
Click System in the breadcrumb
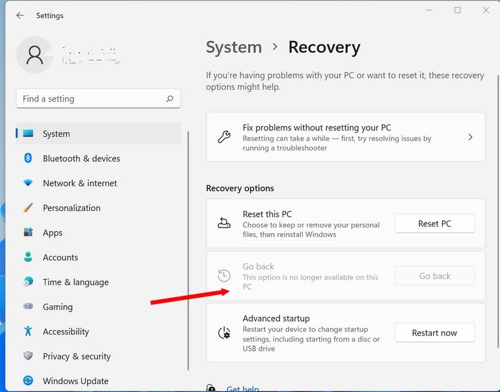[234, 47]
